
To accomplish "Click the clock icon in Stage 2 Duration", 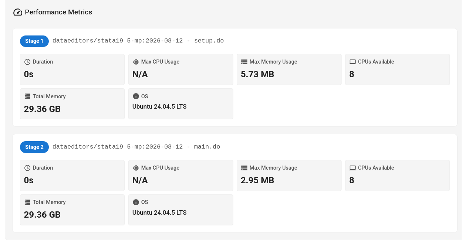I will [x=27, y=168].
